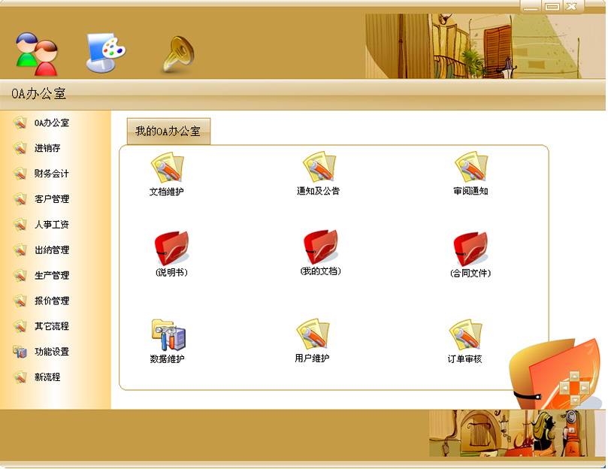This screenshot has height=469, width=608.
Task: Open the 审阅通知 icon
Action: 471,166
